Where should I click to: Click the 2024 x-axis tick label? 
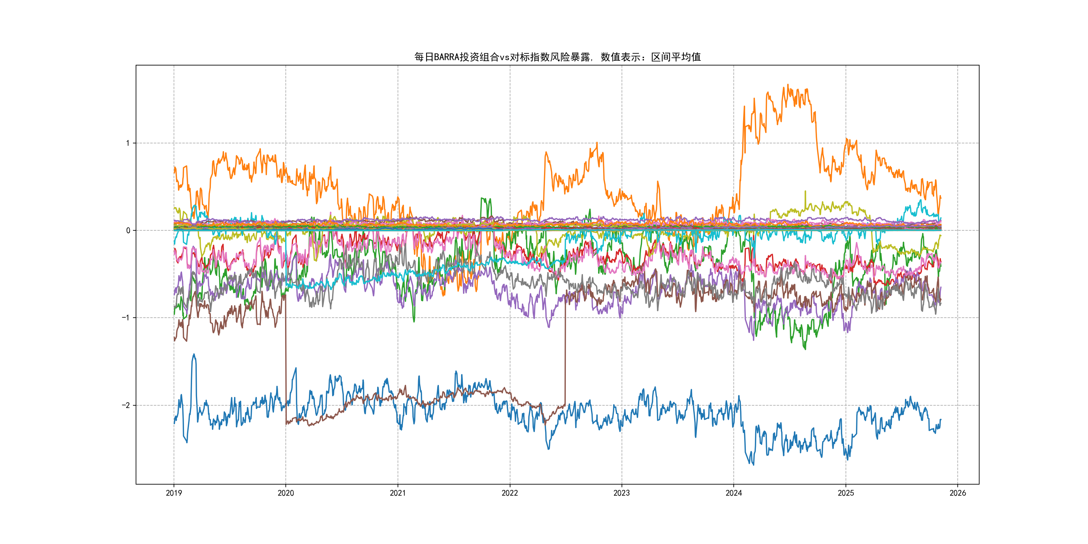(x=734, y=493)
